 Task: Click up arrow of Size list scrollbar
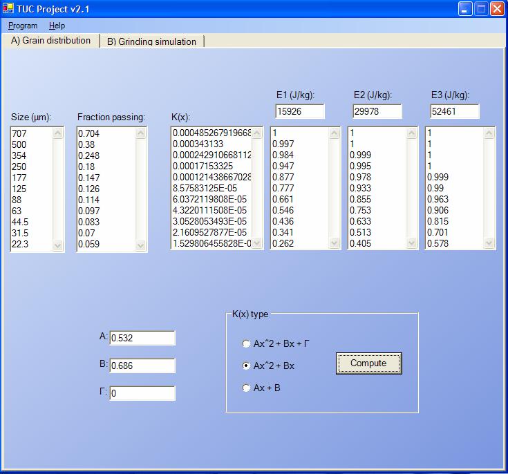[58, 133]
